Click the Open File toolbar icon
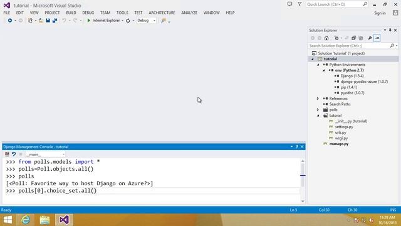This screenshot has height=226, width=401. [x=41, y=21]
